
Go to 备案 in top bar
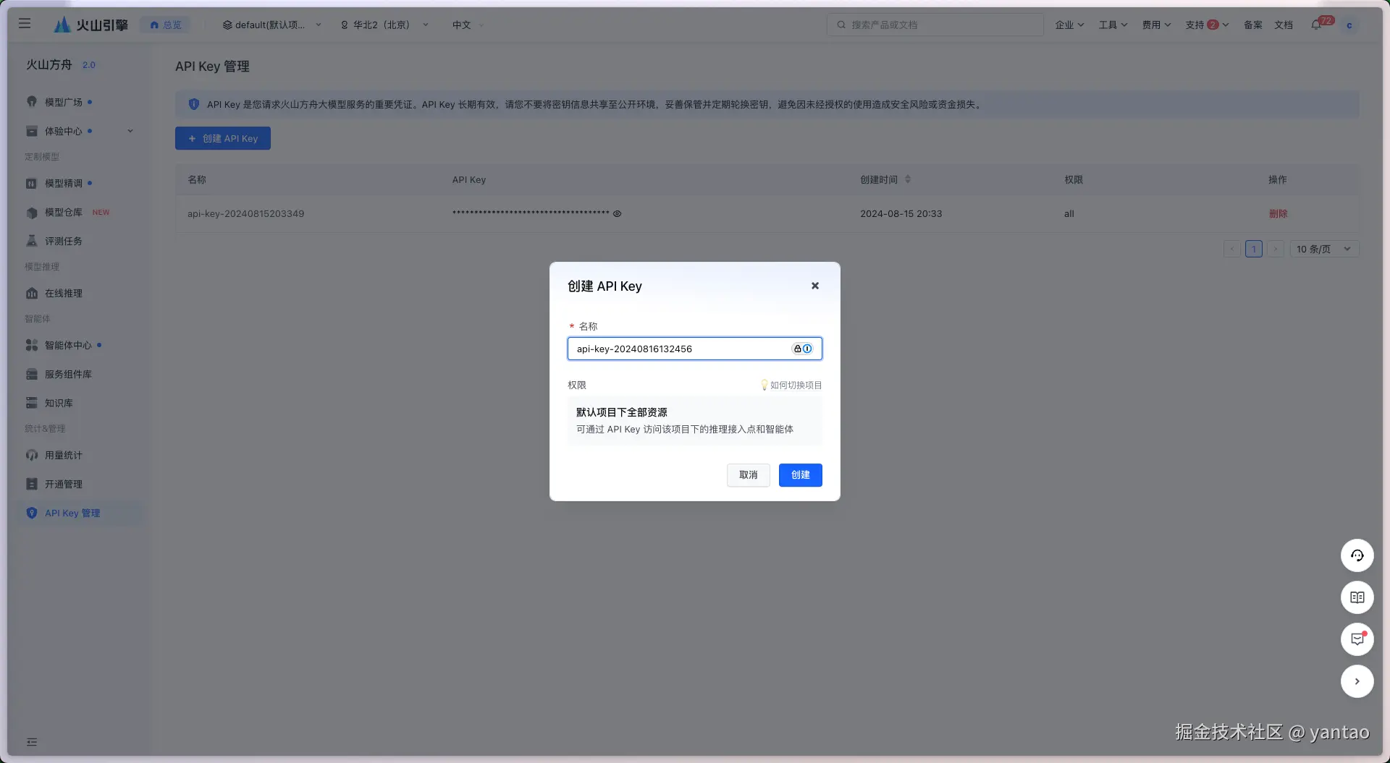(x=1253, y=25)
